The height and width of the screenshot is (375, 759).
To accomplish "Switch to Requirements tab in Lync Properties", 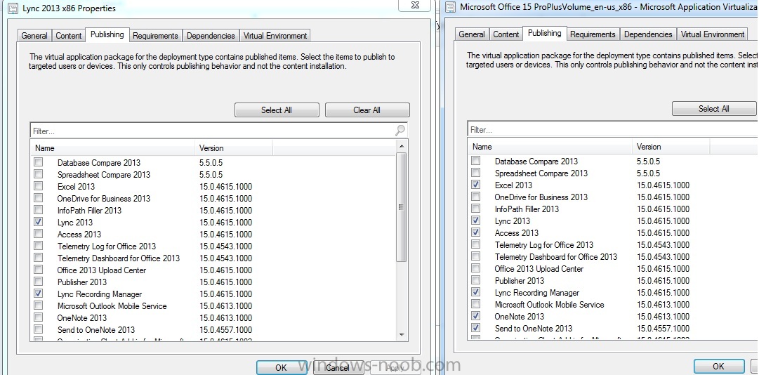I will [x=155, y=36].
